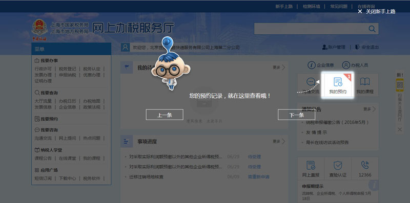This screenshot has height=203, width=410.
Task: Select 大厅流量 in menu
Action: click(x=43, y=101)
